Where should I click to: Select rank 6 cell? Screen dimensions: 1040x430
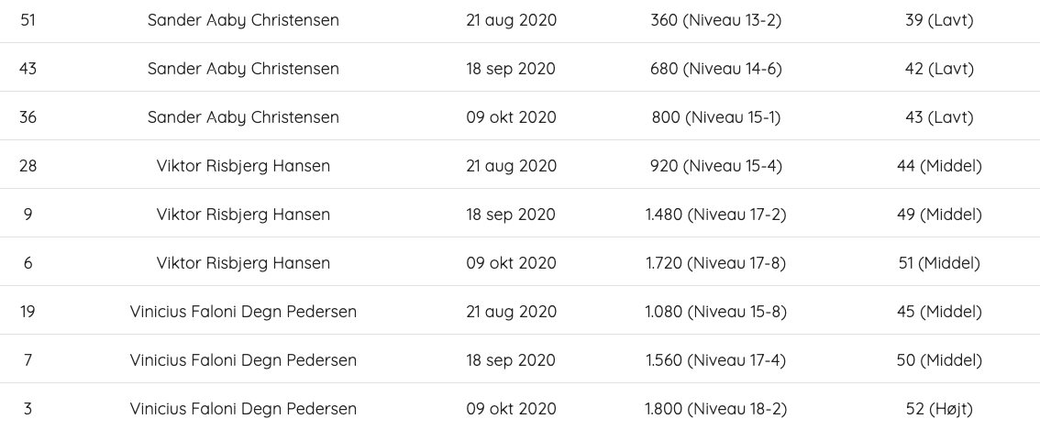(x=28, y=263)
